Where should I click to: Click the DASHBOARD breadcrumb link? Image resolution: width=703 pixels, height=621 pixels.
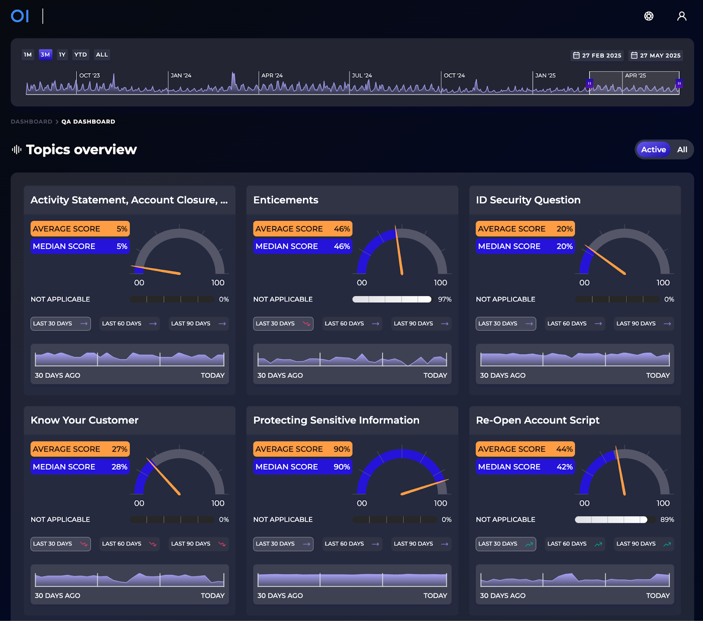[31, 122]
